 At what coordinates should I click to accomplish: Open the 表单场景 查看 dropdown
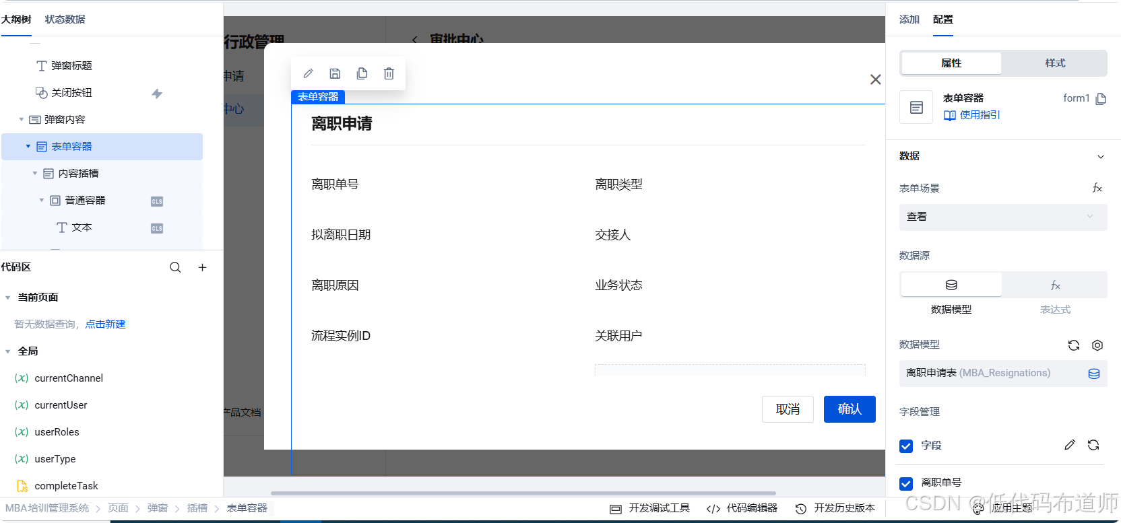(1002, 217)
